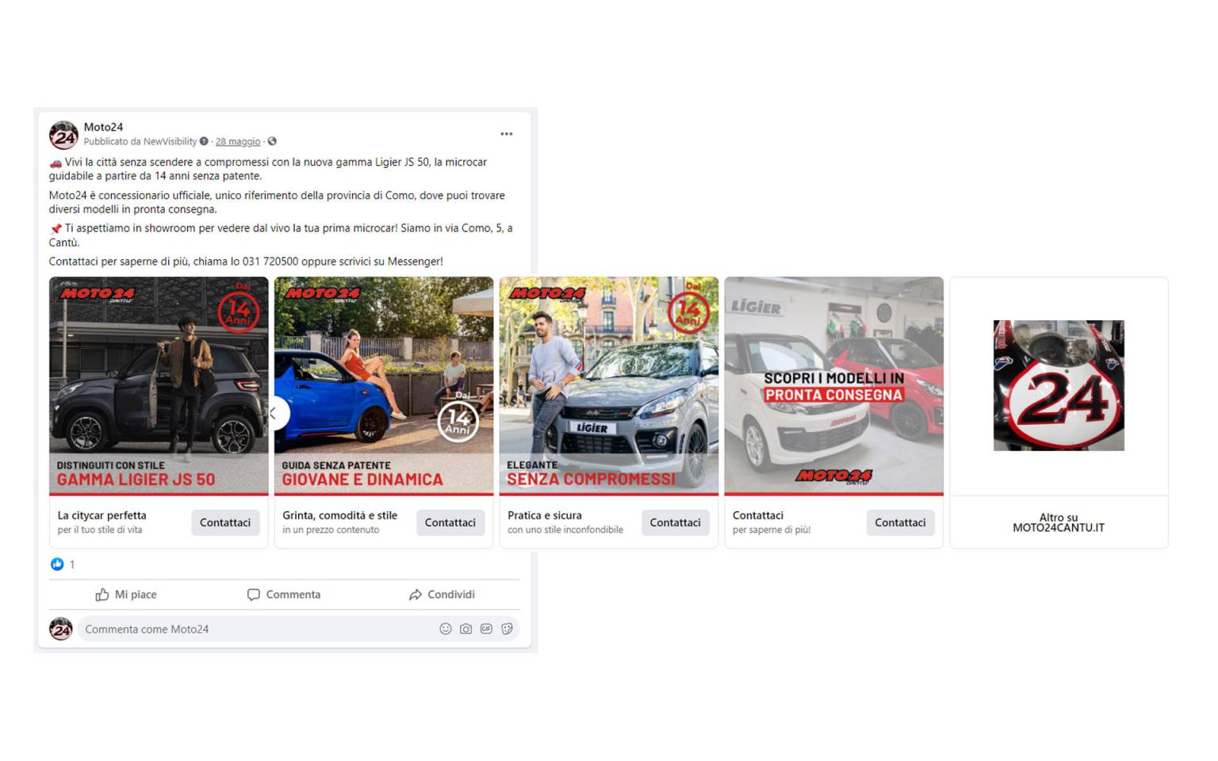This screenshot has height=761, width=1218.
Task: Click the Moto24 avatar beside comment box
Action: click(x=61, y=629)
